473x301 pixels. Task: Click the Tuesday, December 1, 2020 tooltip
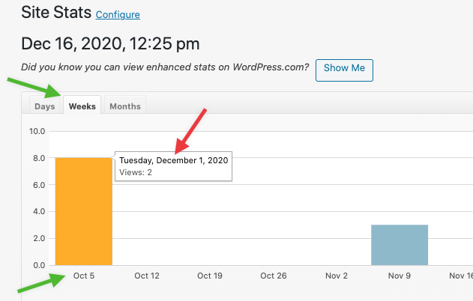173,166
